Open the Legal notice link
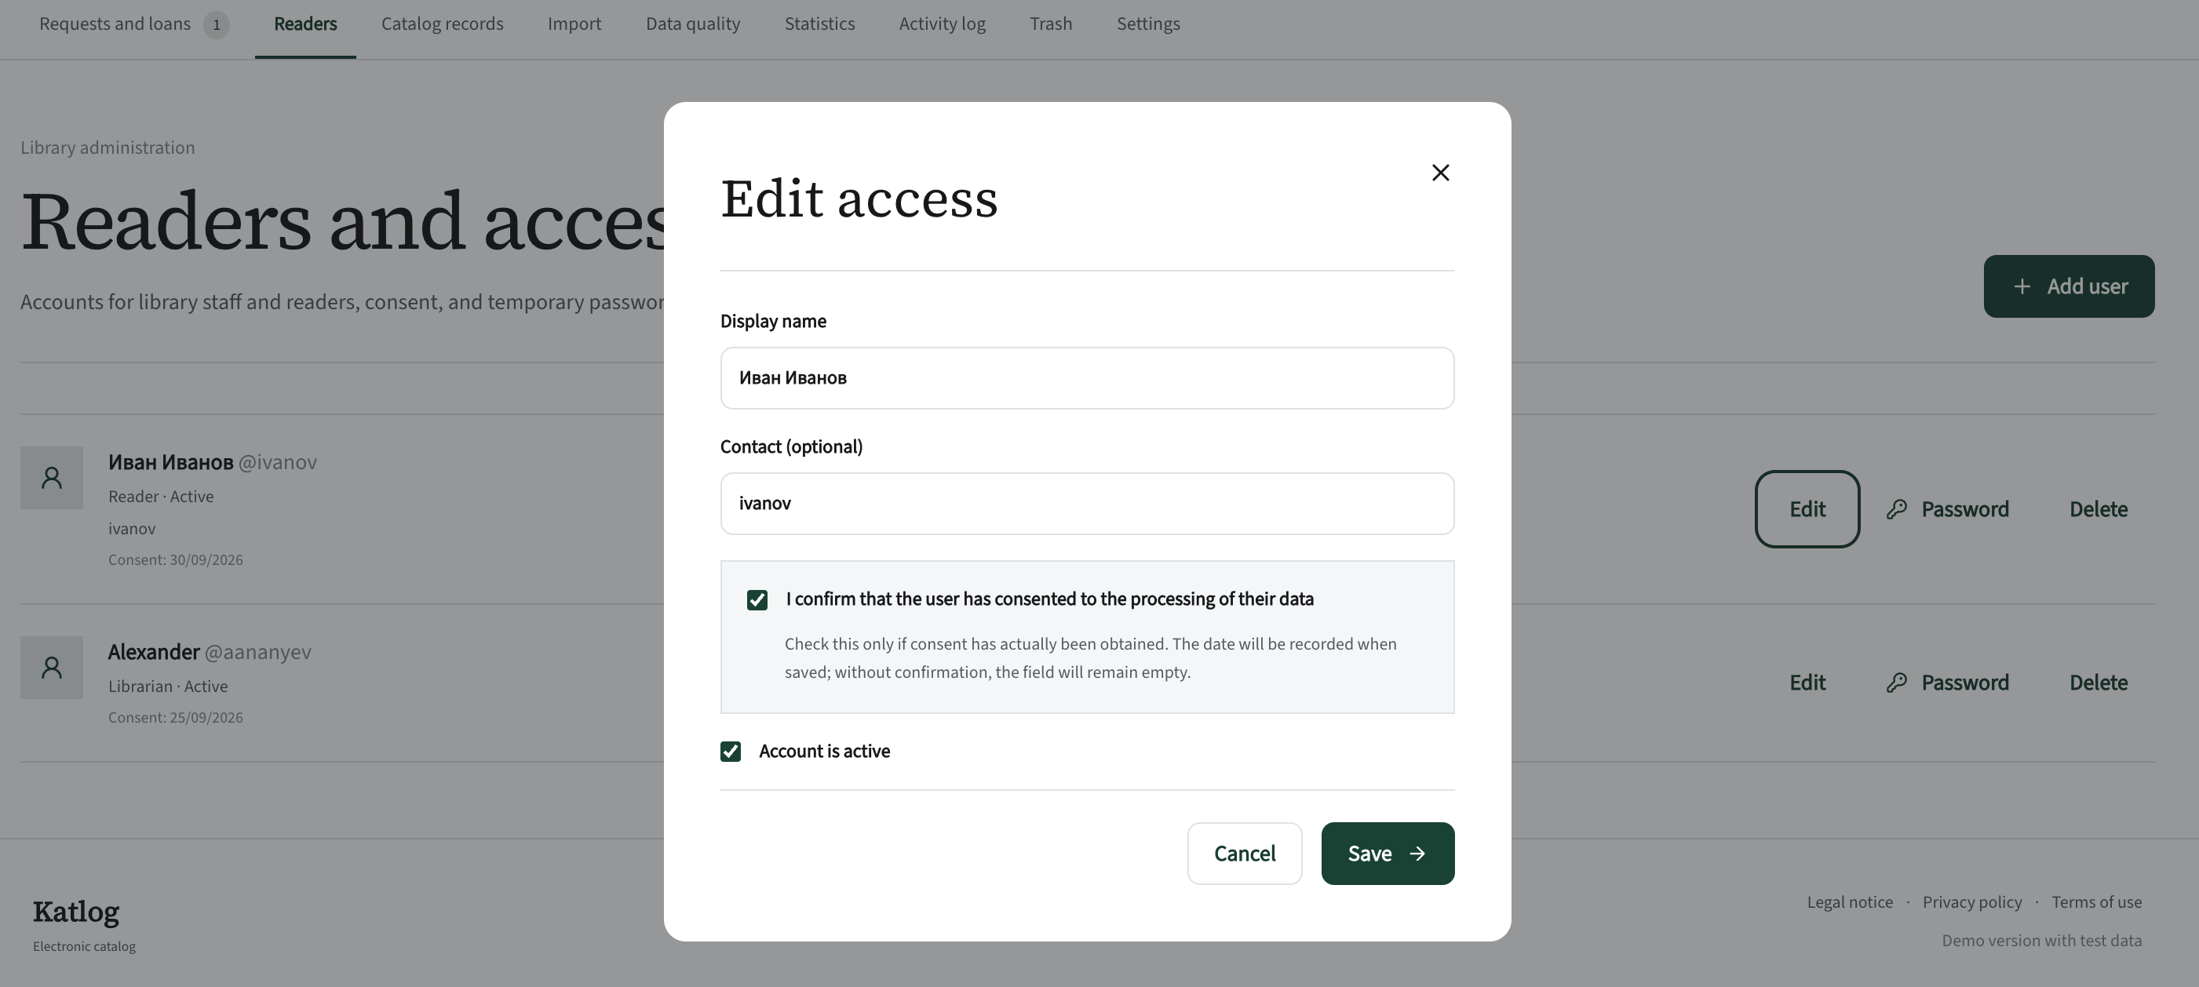This screenshot has width=2199, height=987. [1850, 902]
